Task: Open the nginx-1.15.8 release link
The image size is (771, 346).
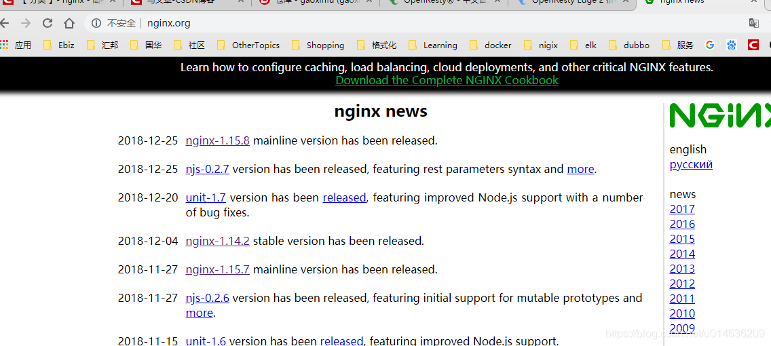Action: coord(217,140)
